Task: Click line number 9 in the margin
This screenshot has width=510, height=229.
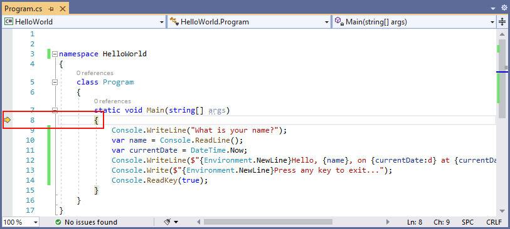Action: 32,130
